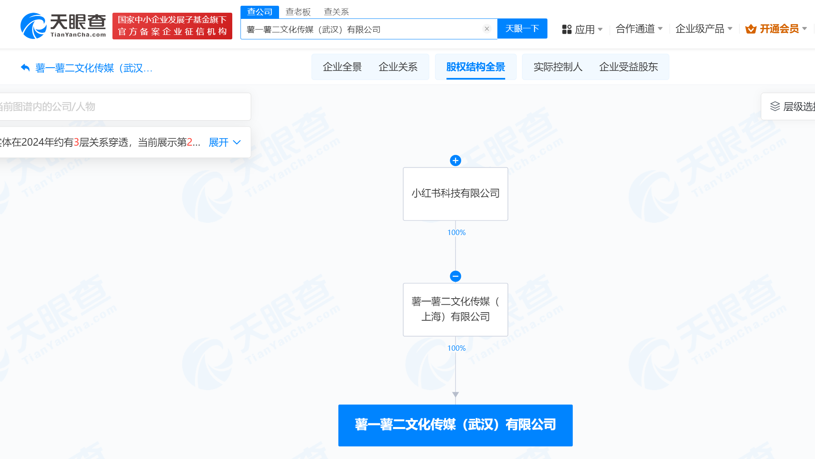Select the 查关系 search tab
815x459 pixels.
point(336,11)
